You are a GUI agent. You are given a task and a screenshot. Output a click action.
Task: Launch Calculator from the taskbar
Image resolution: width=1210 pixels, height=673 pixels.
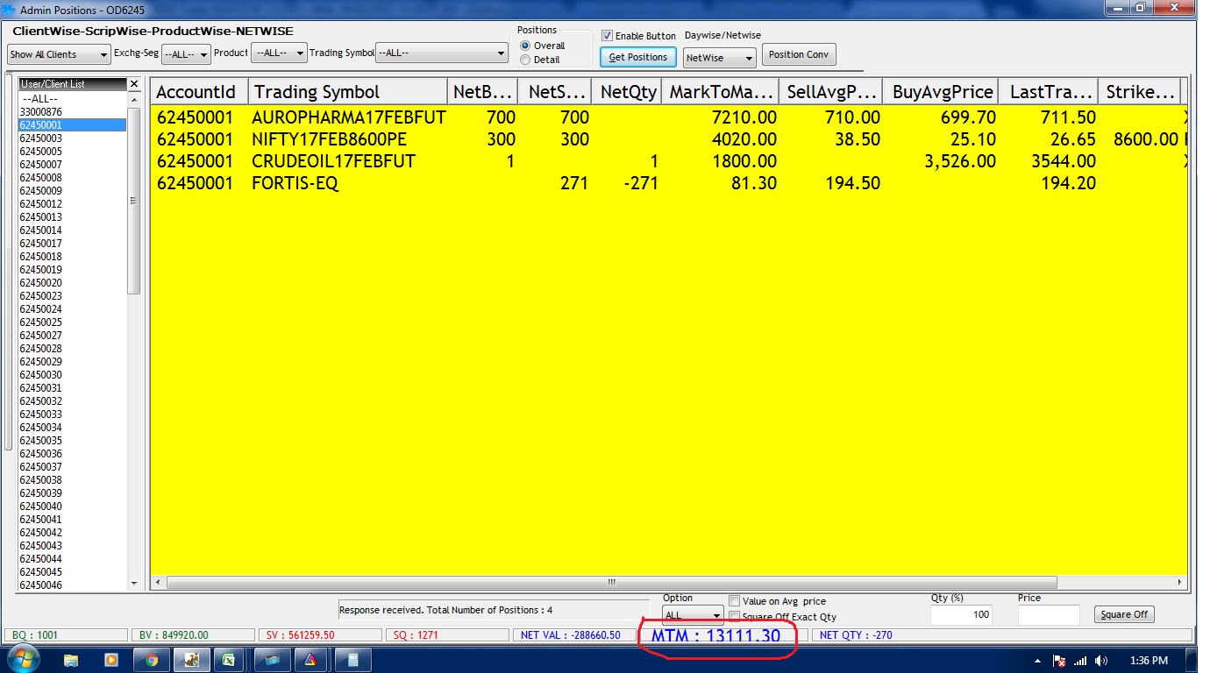pos(353,660)
